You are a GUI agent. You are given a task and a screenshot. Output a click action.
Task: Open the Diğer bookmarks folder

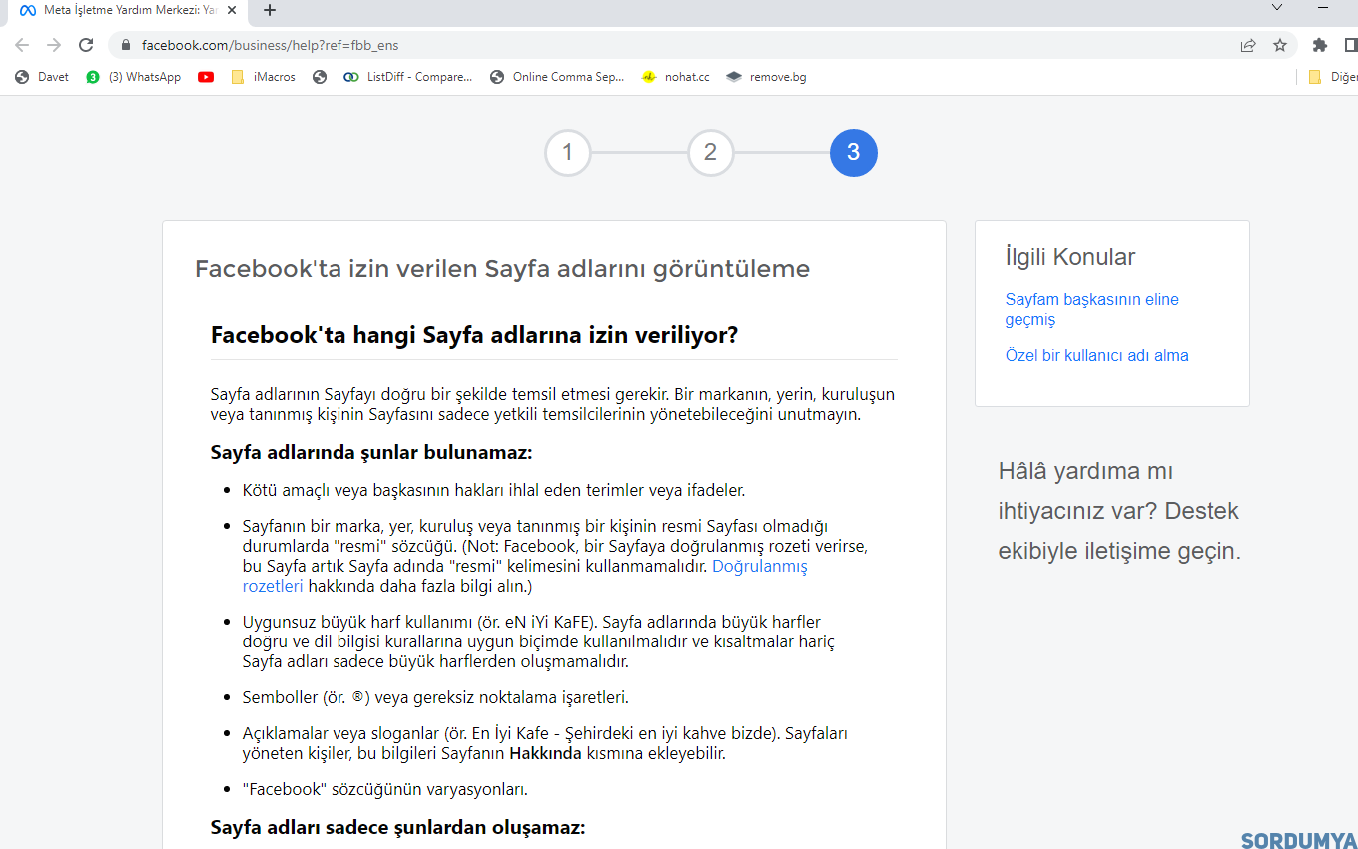click(x=1332, y=77)
